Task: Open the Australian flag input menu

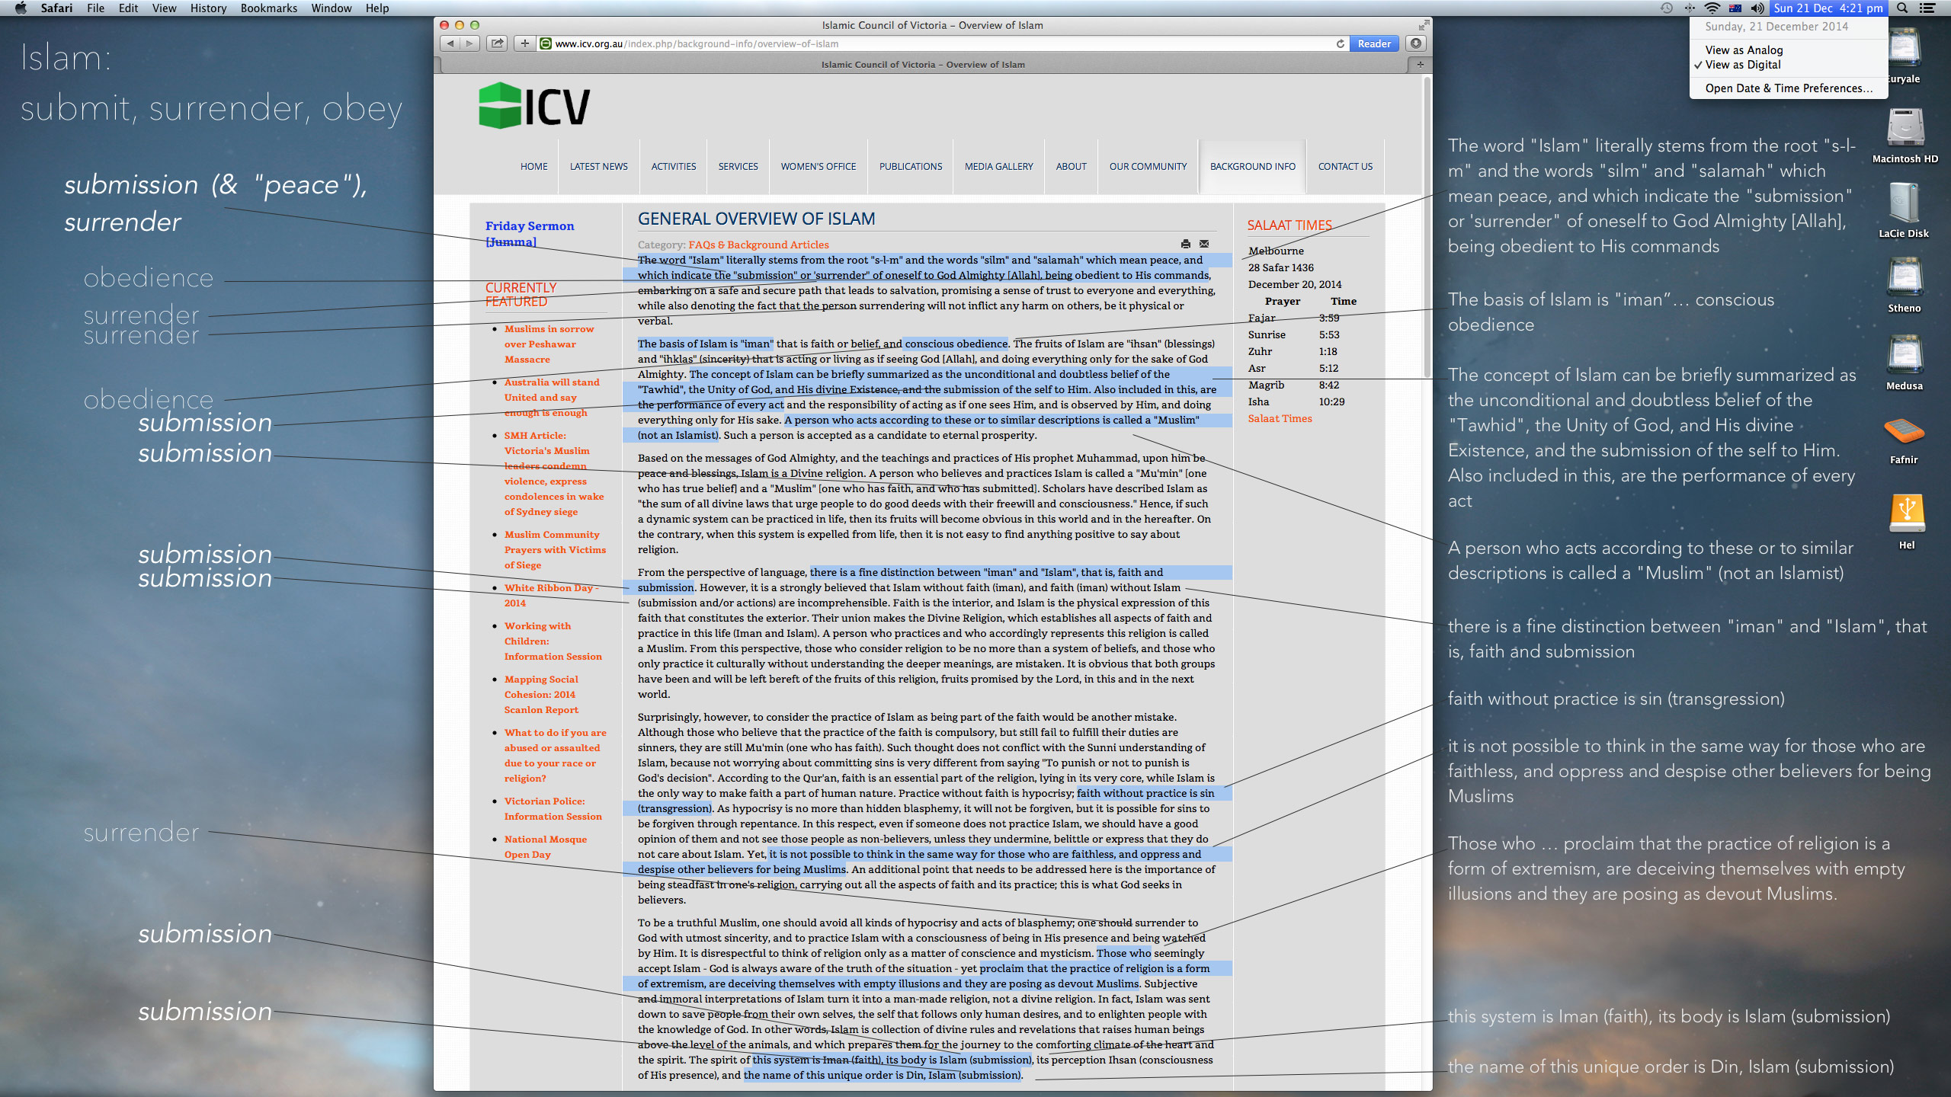Action: tap(1735, 8)
